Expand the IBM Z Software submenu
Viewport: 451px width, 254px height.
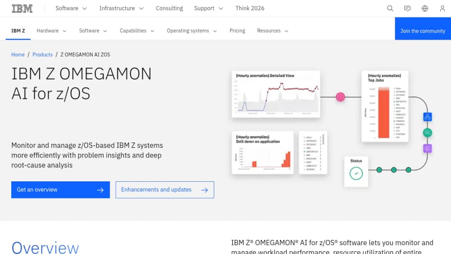[x=93, y=31]
